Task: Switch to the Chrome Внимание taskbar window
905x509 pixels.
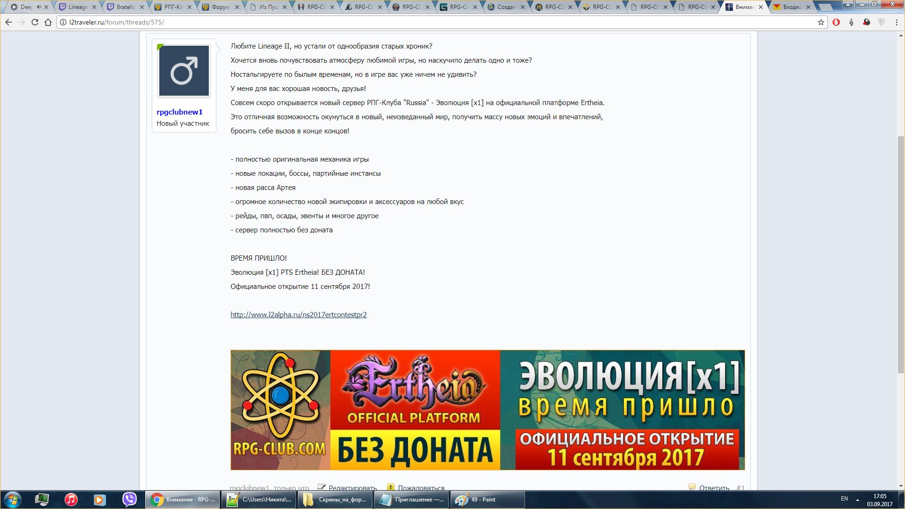Action: 183,500
